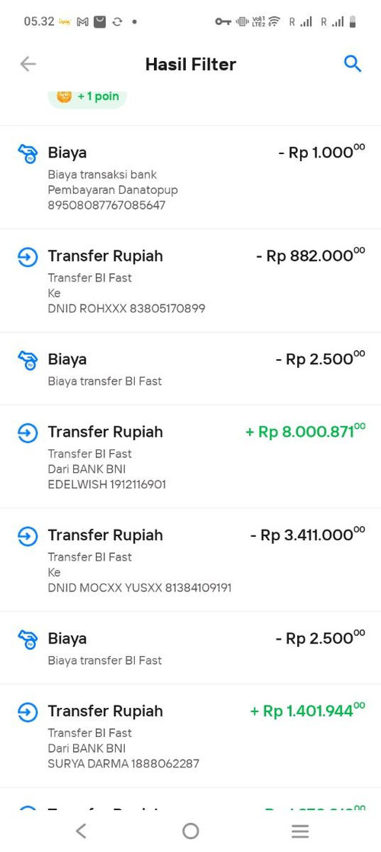The height and width of the screenshot is (852, 381).
Task: Open the search magnifier icon
Action: coord(353,64)
